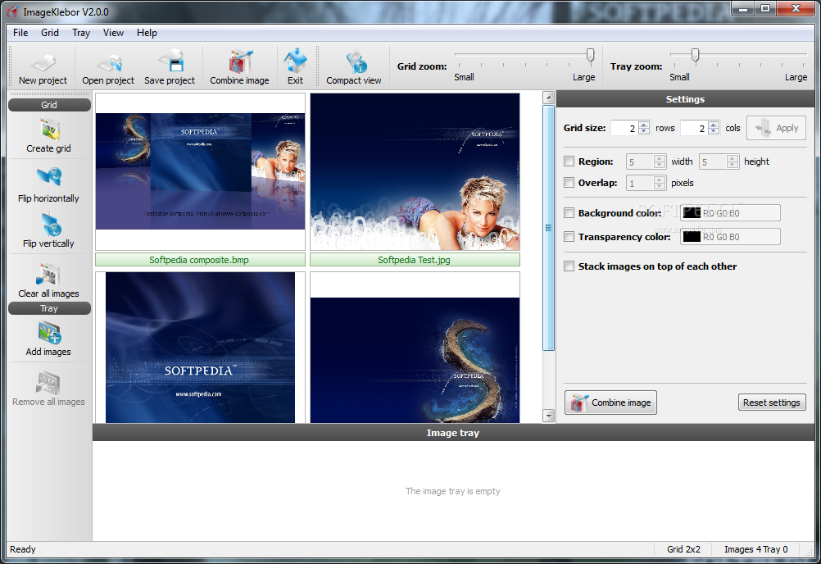Increase the grid cols count

pos(714,125)
